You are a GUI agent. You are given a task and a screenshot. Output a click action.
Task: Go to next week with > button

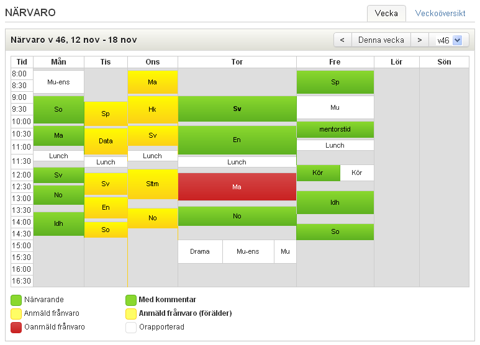420,40
